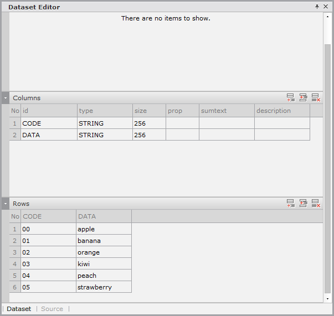
Task: Click insert row icon in Rows section
Action: (303, 204)
